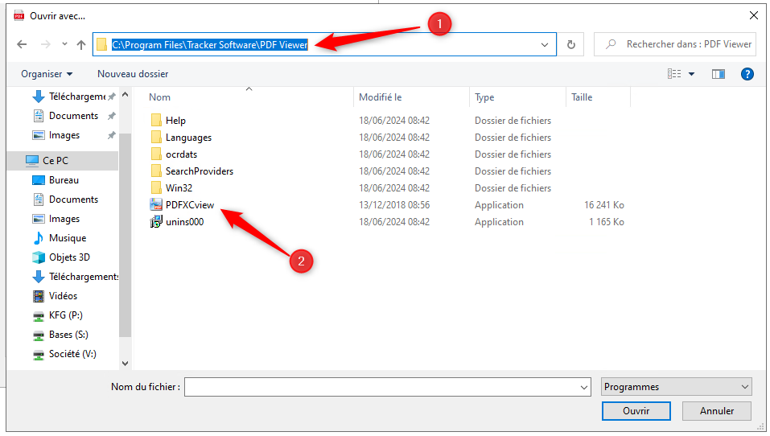Image resolution: width=770 pixels, height=436 pixels.
Task: Open the Programmes file type dropdown
Action: (677, 387)
